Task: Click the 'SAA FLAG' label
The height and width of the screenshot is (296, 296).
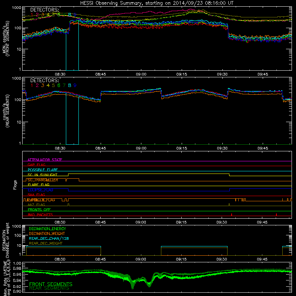Action: click(36, 195)
